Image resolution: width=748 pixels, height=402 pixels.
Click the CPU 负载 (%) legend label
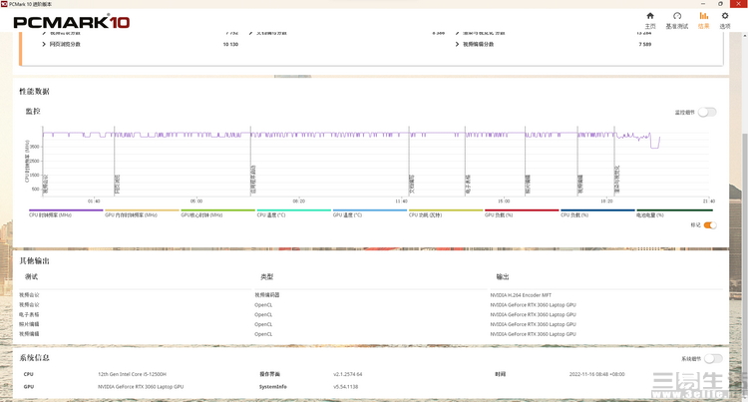(x=574, y=214)
